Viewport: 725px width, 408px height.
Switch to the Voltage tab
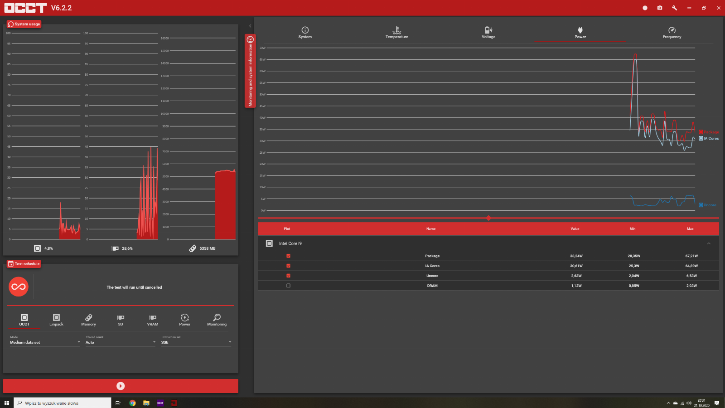pyautogui.click(x=488, y=33)
